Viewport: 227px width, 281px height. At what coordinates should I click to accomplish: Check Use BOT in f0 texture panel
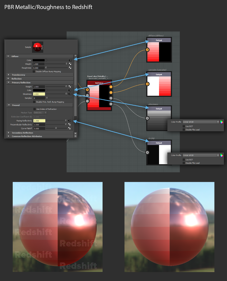(x=184, y=160)
